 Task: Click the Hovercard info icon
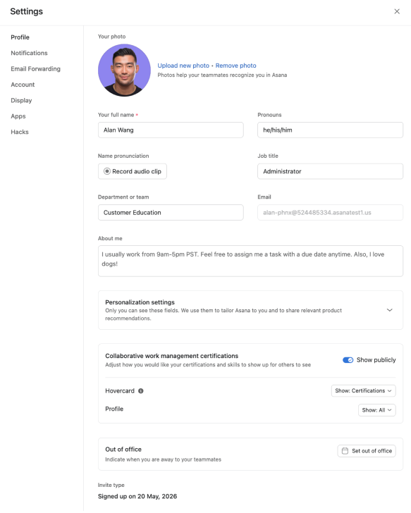(141, 390)
